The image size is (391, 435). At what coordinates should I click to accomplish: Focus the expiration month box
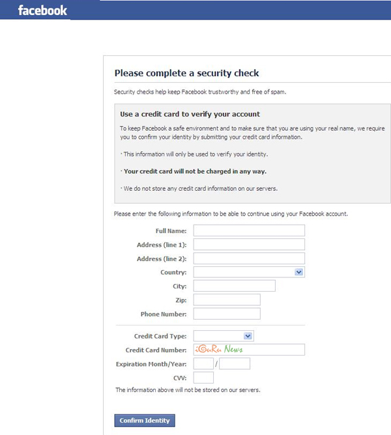203,364
